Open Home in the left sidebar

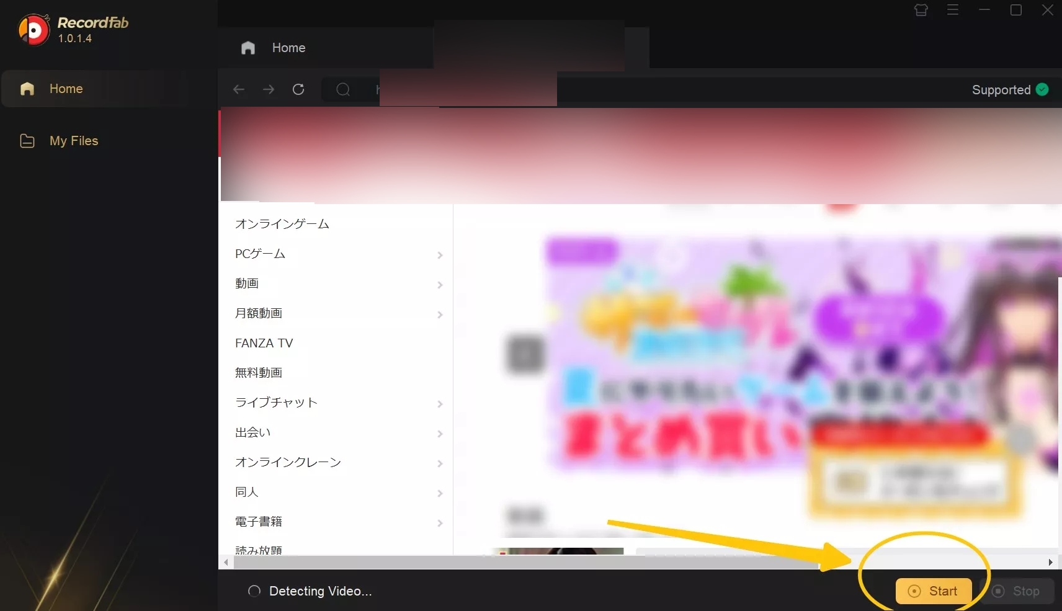pyautogui.click(x=96, y=89)
